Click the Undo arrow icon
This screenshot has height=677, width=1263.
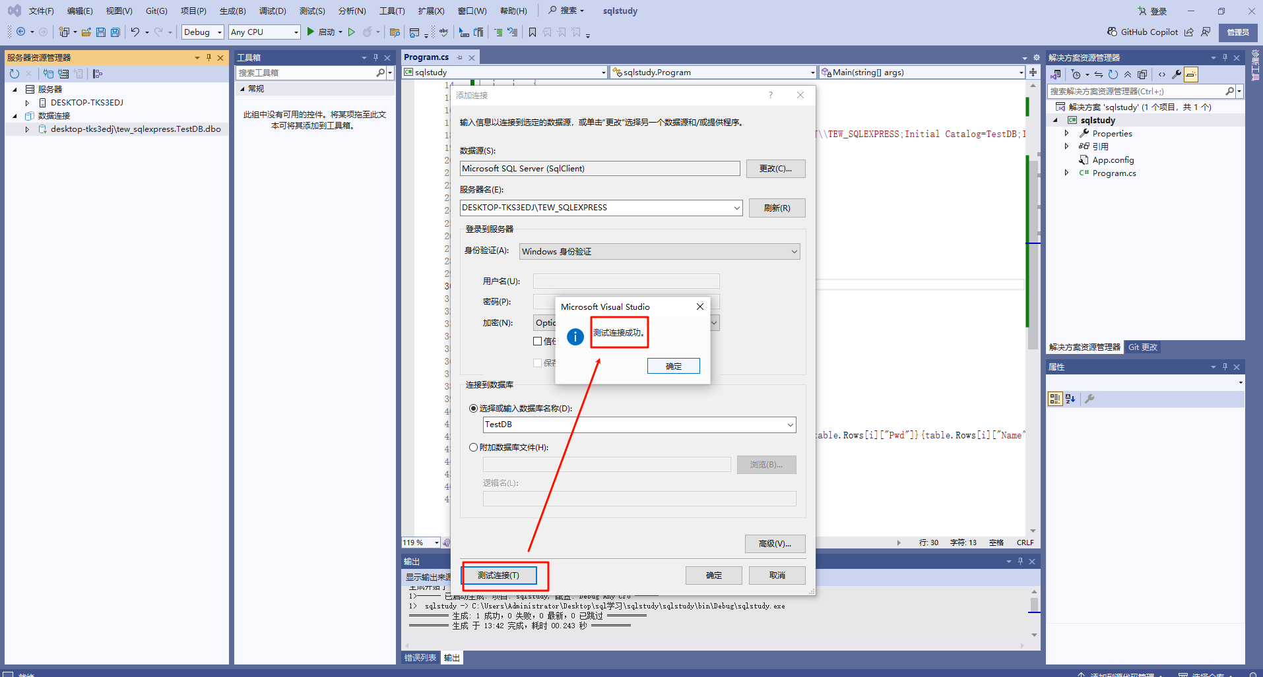[x=135, y=32]
